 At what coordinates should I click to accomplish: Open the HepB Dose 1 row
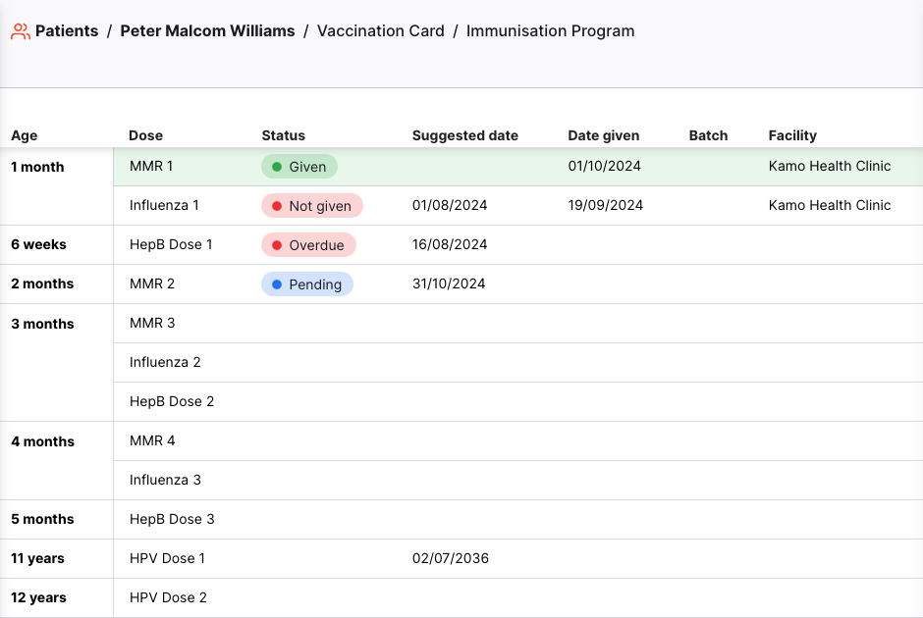pos(171,245)
